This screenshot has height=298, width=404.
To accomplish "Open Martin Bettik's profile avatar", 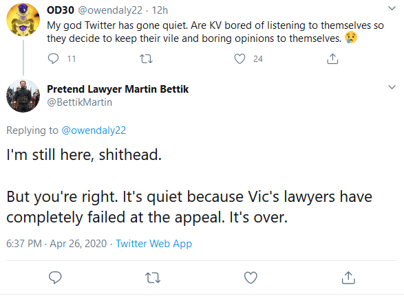I will [23, 95].
